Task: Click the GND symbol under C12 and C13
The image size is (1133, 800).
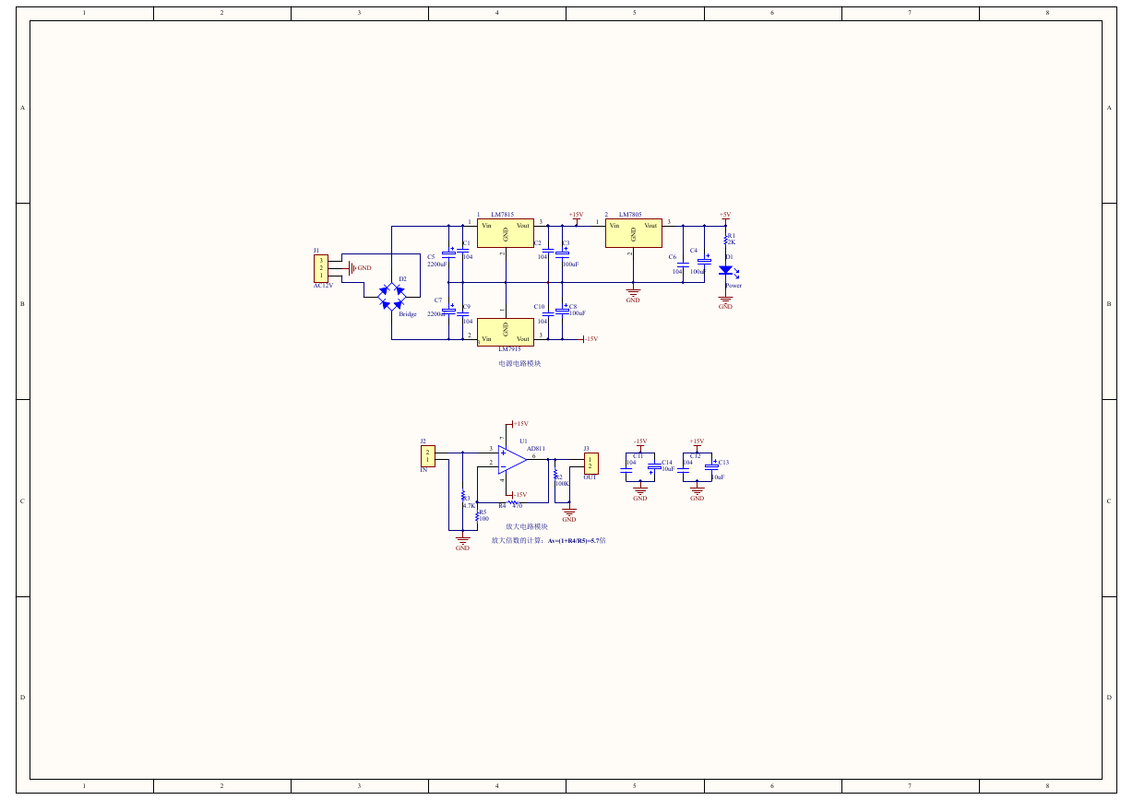Action: 697,492
